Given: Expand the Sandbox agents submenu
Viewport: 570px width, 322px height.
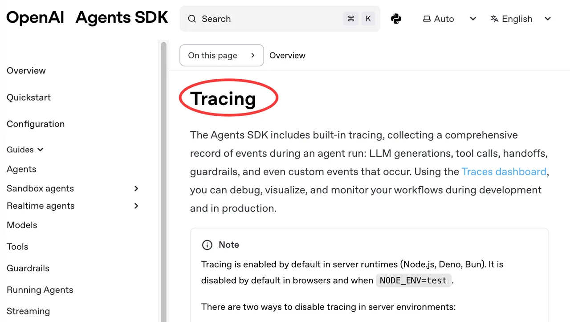Looking at the screenshot, I should (x=136, y=188).
